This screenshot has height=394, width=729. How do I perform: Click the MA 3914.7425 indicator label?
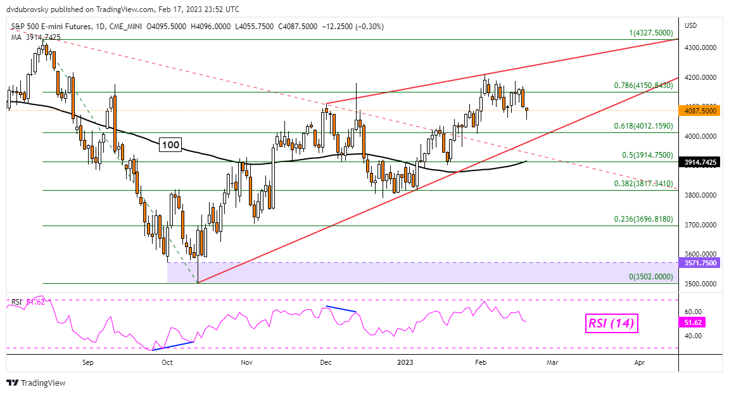pyautogui.click(x=36, y=37)
